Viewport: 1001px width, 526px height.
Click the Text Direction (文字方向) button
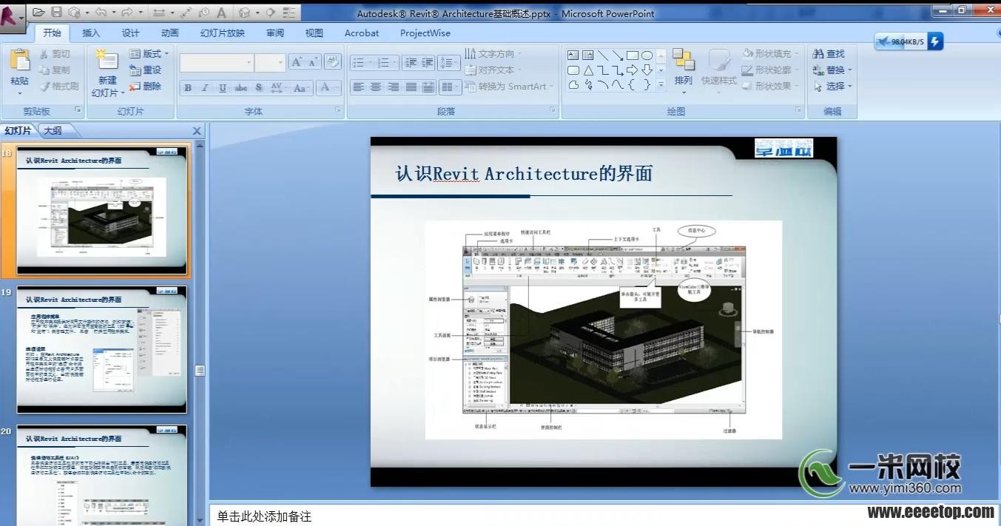click(x=493, y=53)
